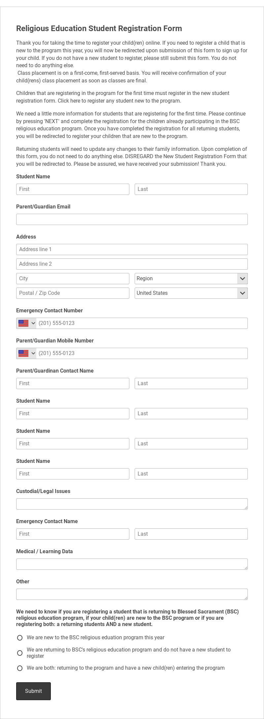The width and height of the screenshot is (264, 719).
Task: Click the 'Religious Education Student Registration Form' heading
Action: (99, 28)
